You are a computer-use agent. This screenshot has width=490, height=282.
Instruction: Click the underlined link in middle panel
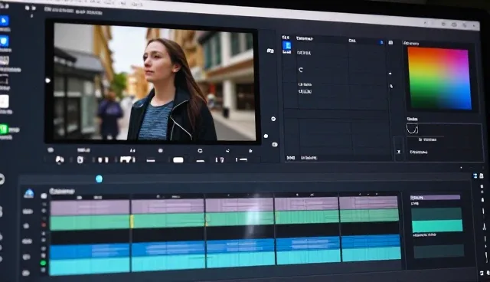click(x=305, y=91)
